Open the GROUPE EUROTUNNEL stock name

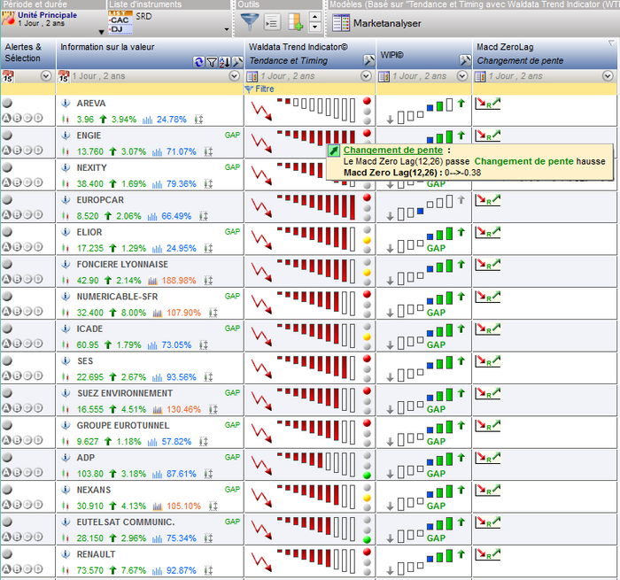pyautogui.click(x=123, y=425)
